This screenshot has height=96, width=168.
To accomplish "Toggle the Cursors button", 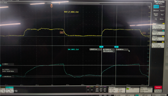I will (156, 7).
